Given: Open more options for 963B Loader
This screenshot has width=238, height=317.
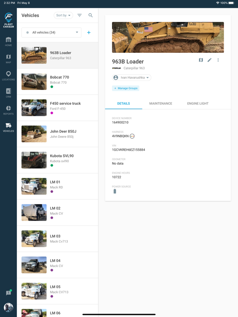Looking at the screenshot, I should pyautogui.click(x=218, y=60).
